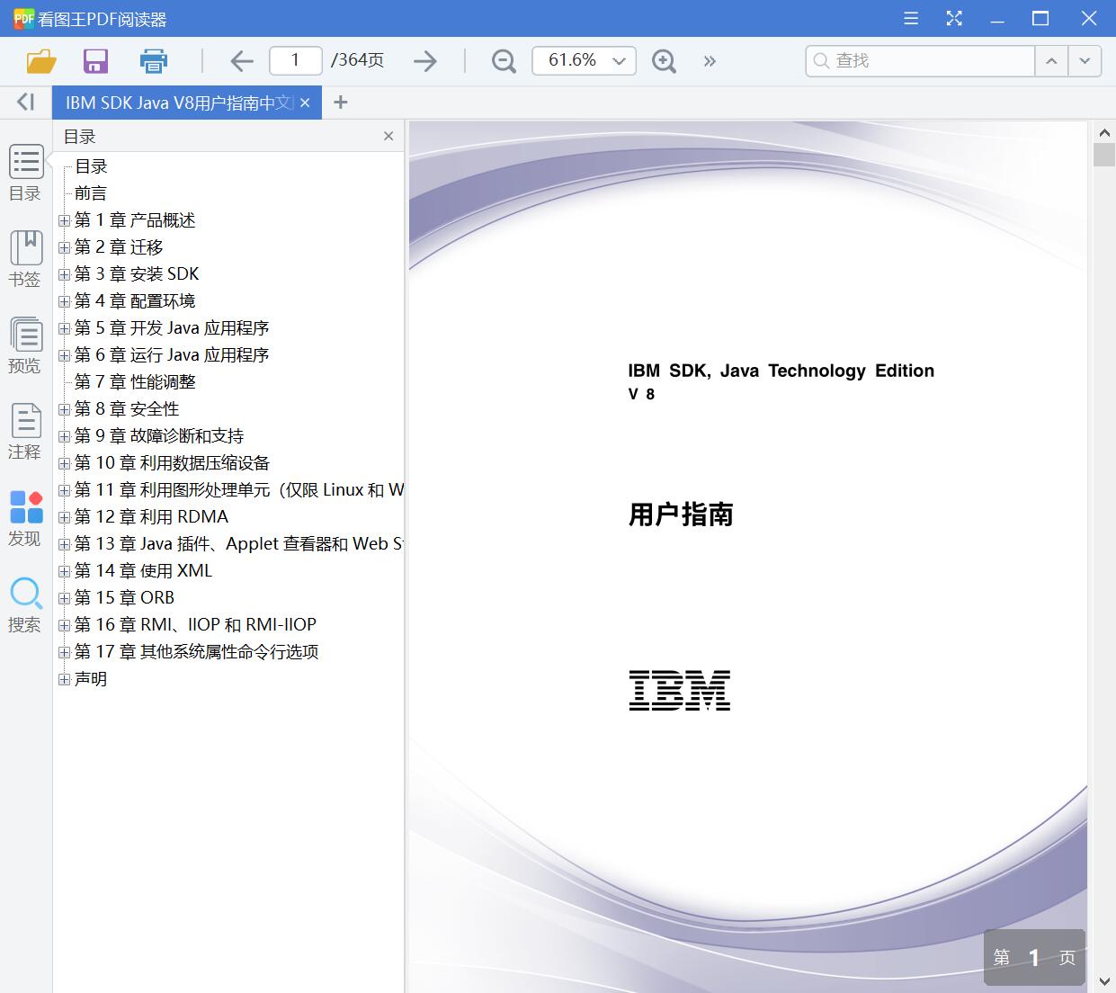Print the document via printer icon

coord(154,61)
